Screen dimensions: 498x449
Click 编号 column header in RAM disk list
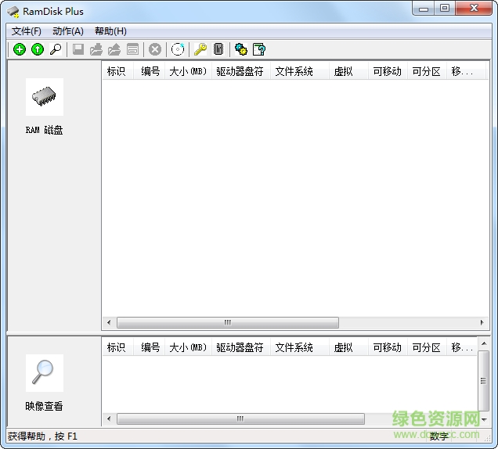(x=150, y=71)
